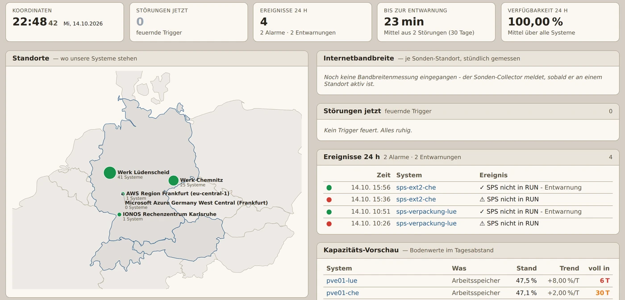Click IONOS Rechenzentrum Karlsruhe label
Viewport: 625px width, 300px height.
pos(170,214)
